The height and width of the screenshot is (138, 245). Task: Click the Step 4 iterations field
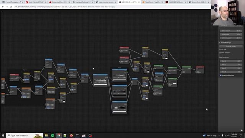pyautogui.click(x=231, y=72)
